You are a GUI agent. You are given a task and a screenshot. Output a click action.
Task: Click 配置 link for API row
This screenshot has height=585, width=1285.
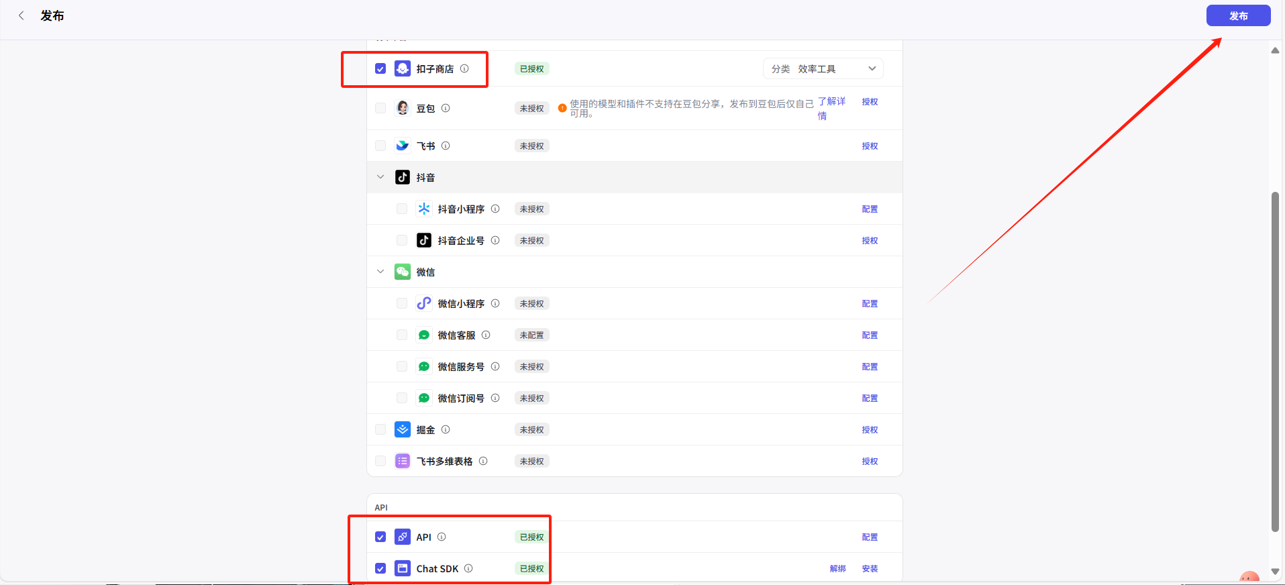[870, 537]
